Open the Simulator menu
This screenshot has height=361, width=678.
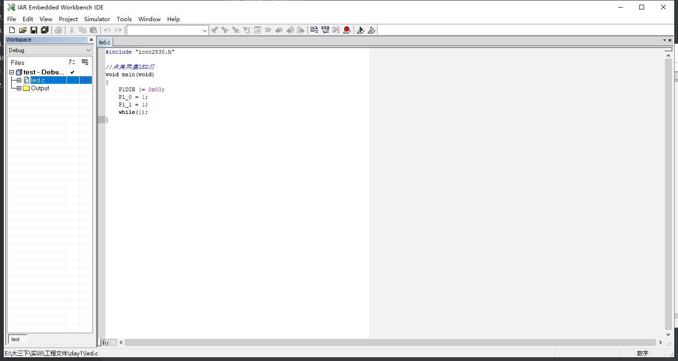click(97, 19)
